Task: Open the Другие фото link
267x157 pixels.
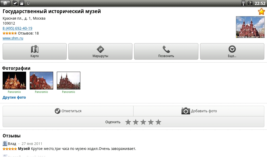Action: pyautogui.click(x=14, y=97)
